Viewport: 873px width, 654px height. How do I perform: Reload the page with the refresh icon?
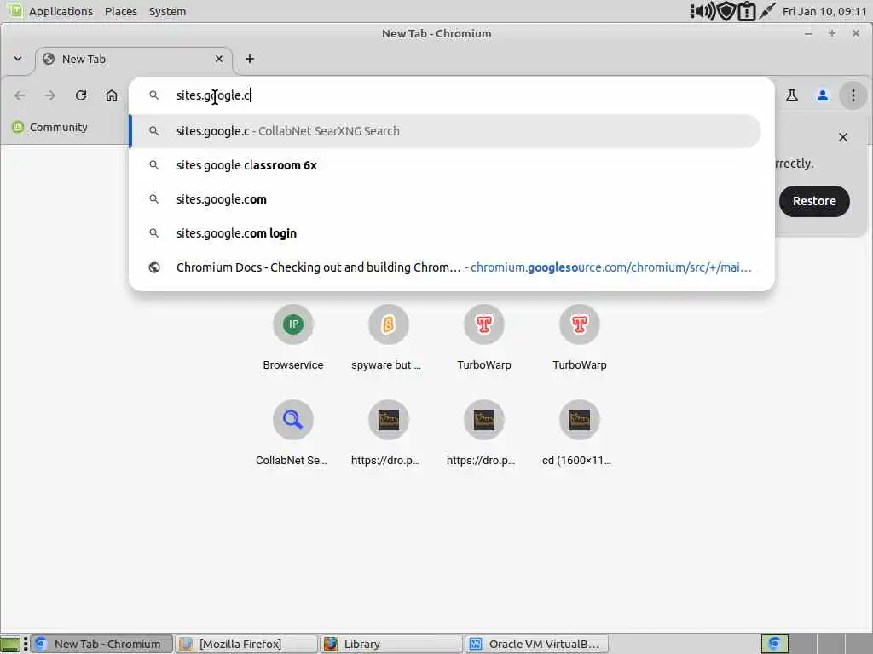point(81,95)
